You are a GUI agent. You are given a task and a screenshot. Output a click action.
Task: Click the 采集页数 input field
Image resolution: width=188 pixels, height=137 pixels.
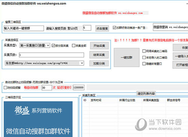click(x=52, y=55)
